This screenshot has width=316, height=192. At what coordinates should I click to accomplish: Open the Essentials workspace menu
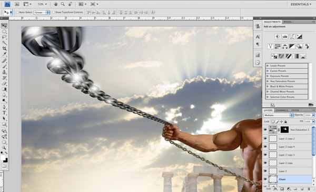pos(301,4)
